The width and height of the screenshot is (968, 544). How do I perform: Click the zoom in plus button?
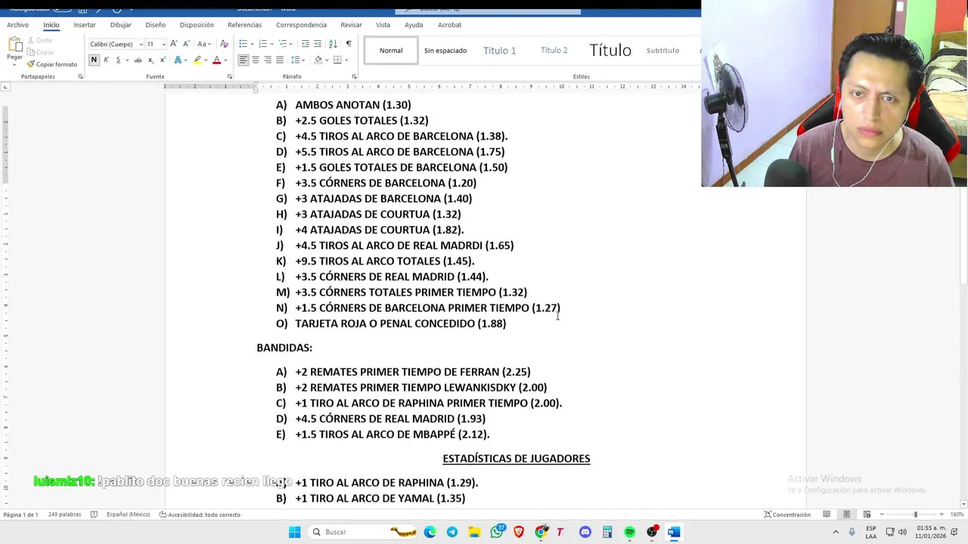(942, 515)
